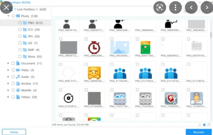Open the green card thumbnail PNG_60637184
Image resolution: width=213 pixels, height=135 pixels.
point(145,47)
